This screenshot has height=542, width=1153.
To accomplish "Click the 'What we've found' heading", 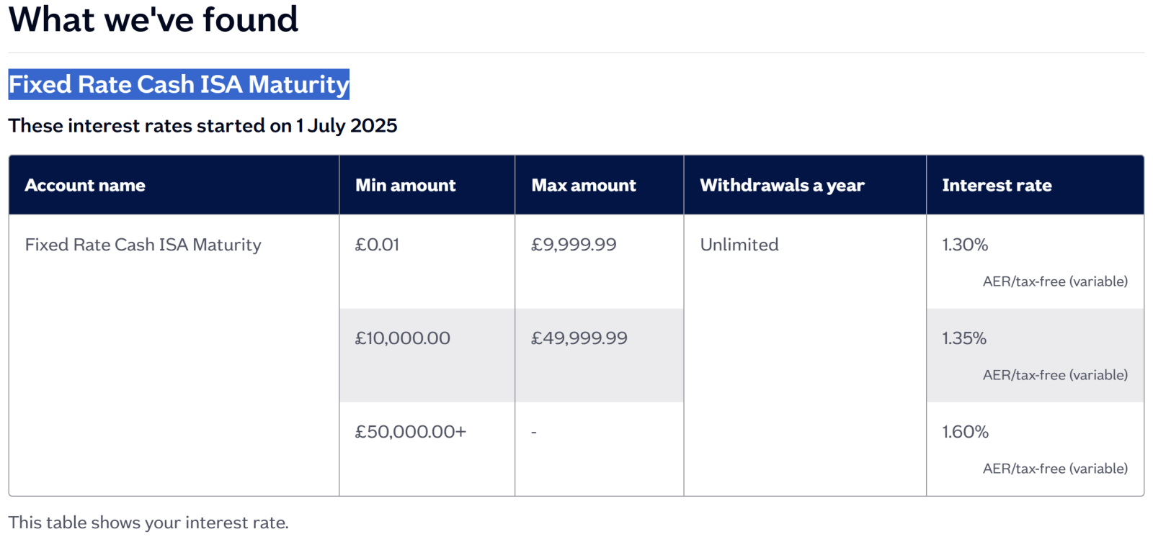I will click(x=153, y=19).
